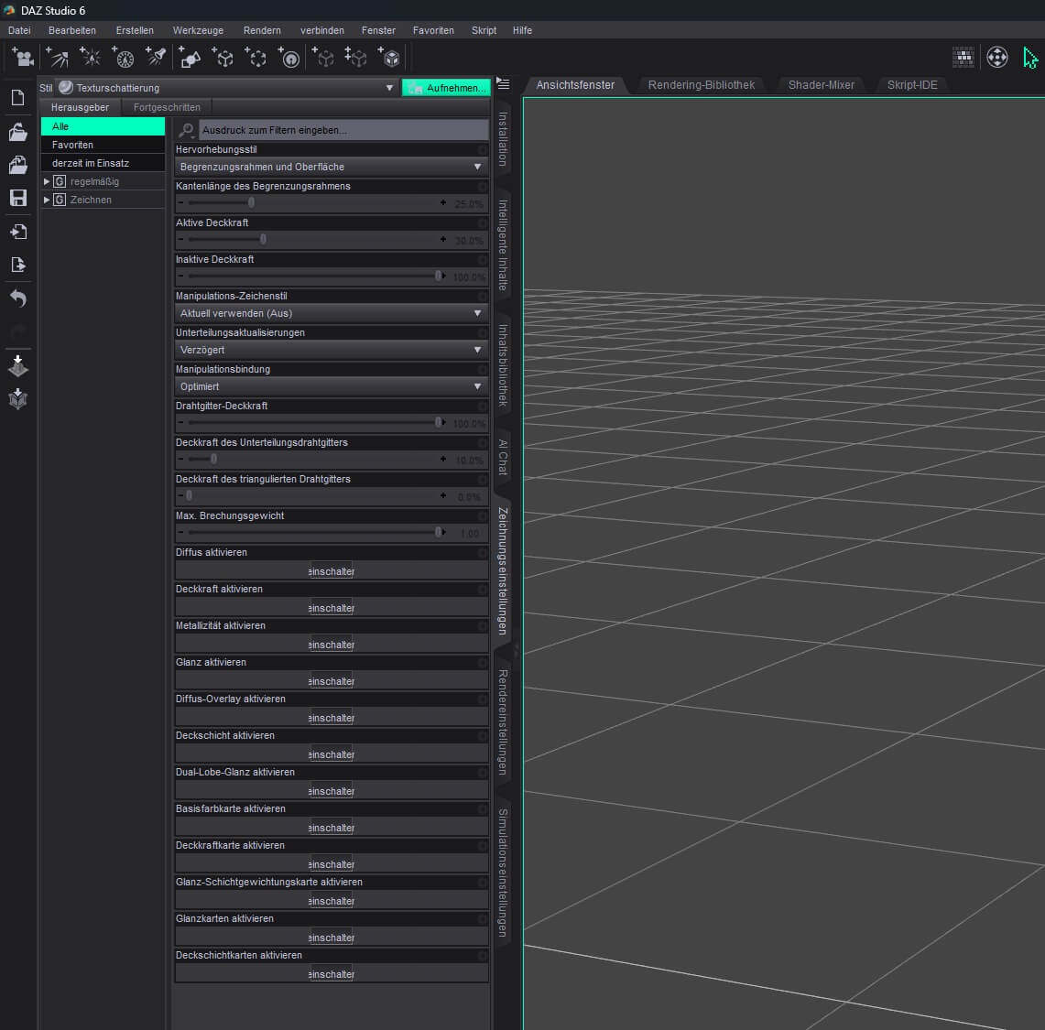
Task: Select the green cursor pointer tool
Action: tap(1030, 58)
